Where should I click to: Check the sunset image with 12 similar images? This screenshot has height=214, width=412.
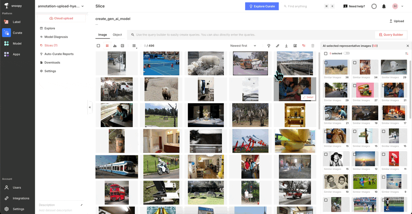pyautogui.click(x=355, y=154)
